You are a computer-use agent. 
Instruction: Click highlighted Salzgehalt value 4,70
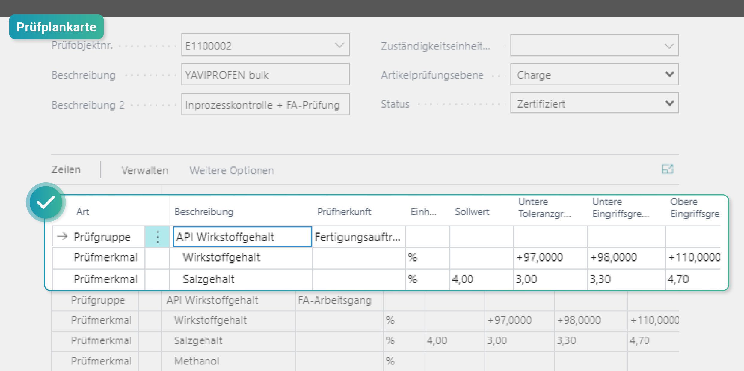click(x=693, y=279)
